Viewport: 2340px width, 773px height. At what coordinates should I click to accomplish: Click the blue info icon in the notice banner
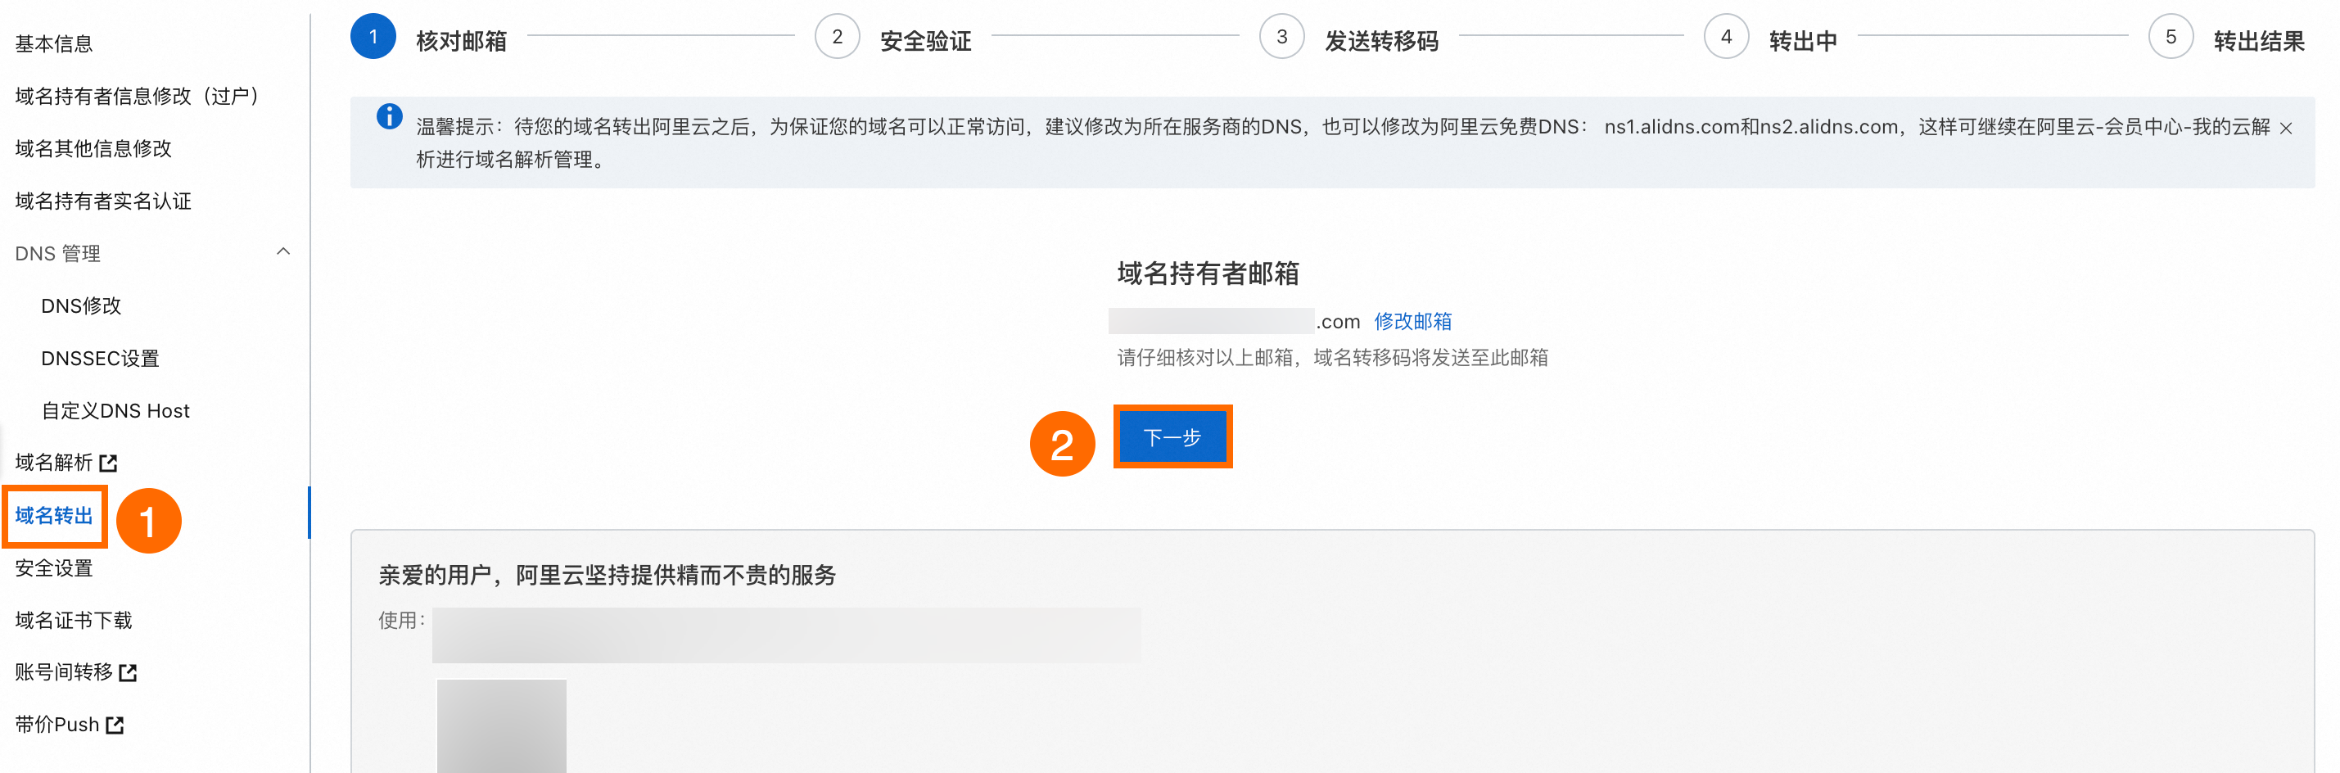click(x=389, y=116)
